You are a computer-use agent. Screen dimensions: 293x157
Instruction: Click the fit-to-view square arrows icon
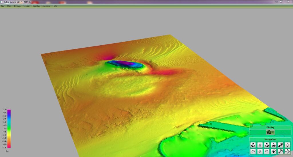[288, 145]
